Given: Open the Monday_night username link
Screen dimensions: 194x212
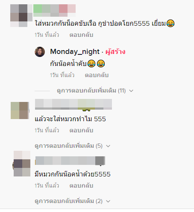Looking at the screenshot, I should click(75, 51).
